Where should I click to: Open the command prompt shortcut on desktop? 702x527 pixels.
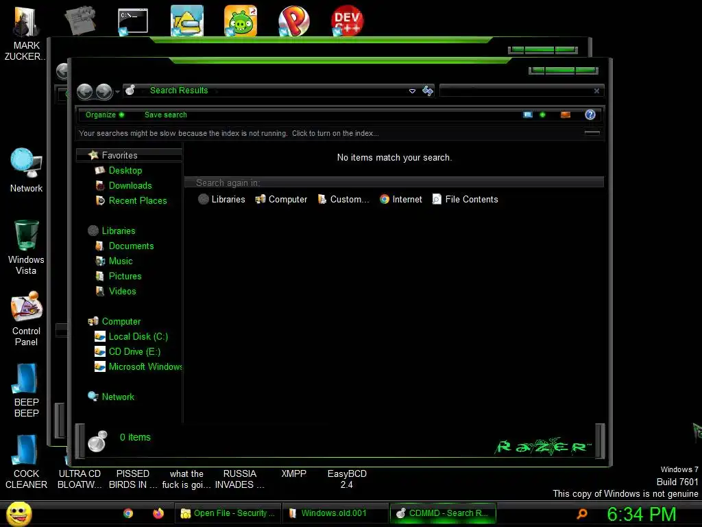(133, 21)
